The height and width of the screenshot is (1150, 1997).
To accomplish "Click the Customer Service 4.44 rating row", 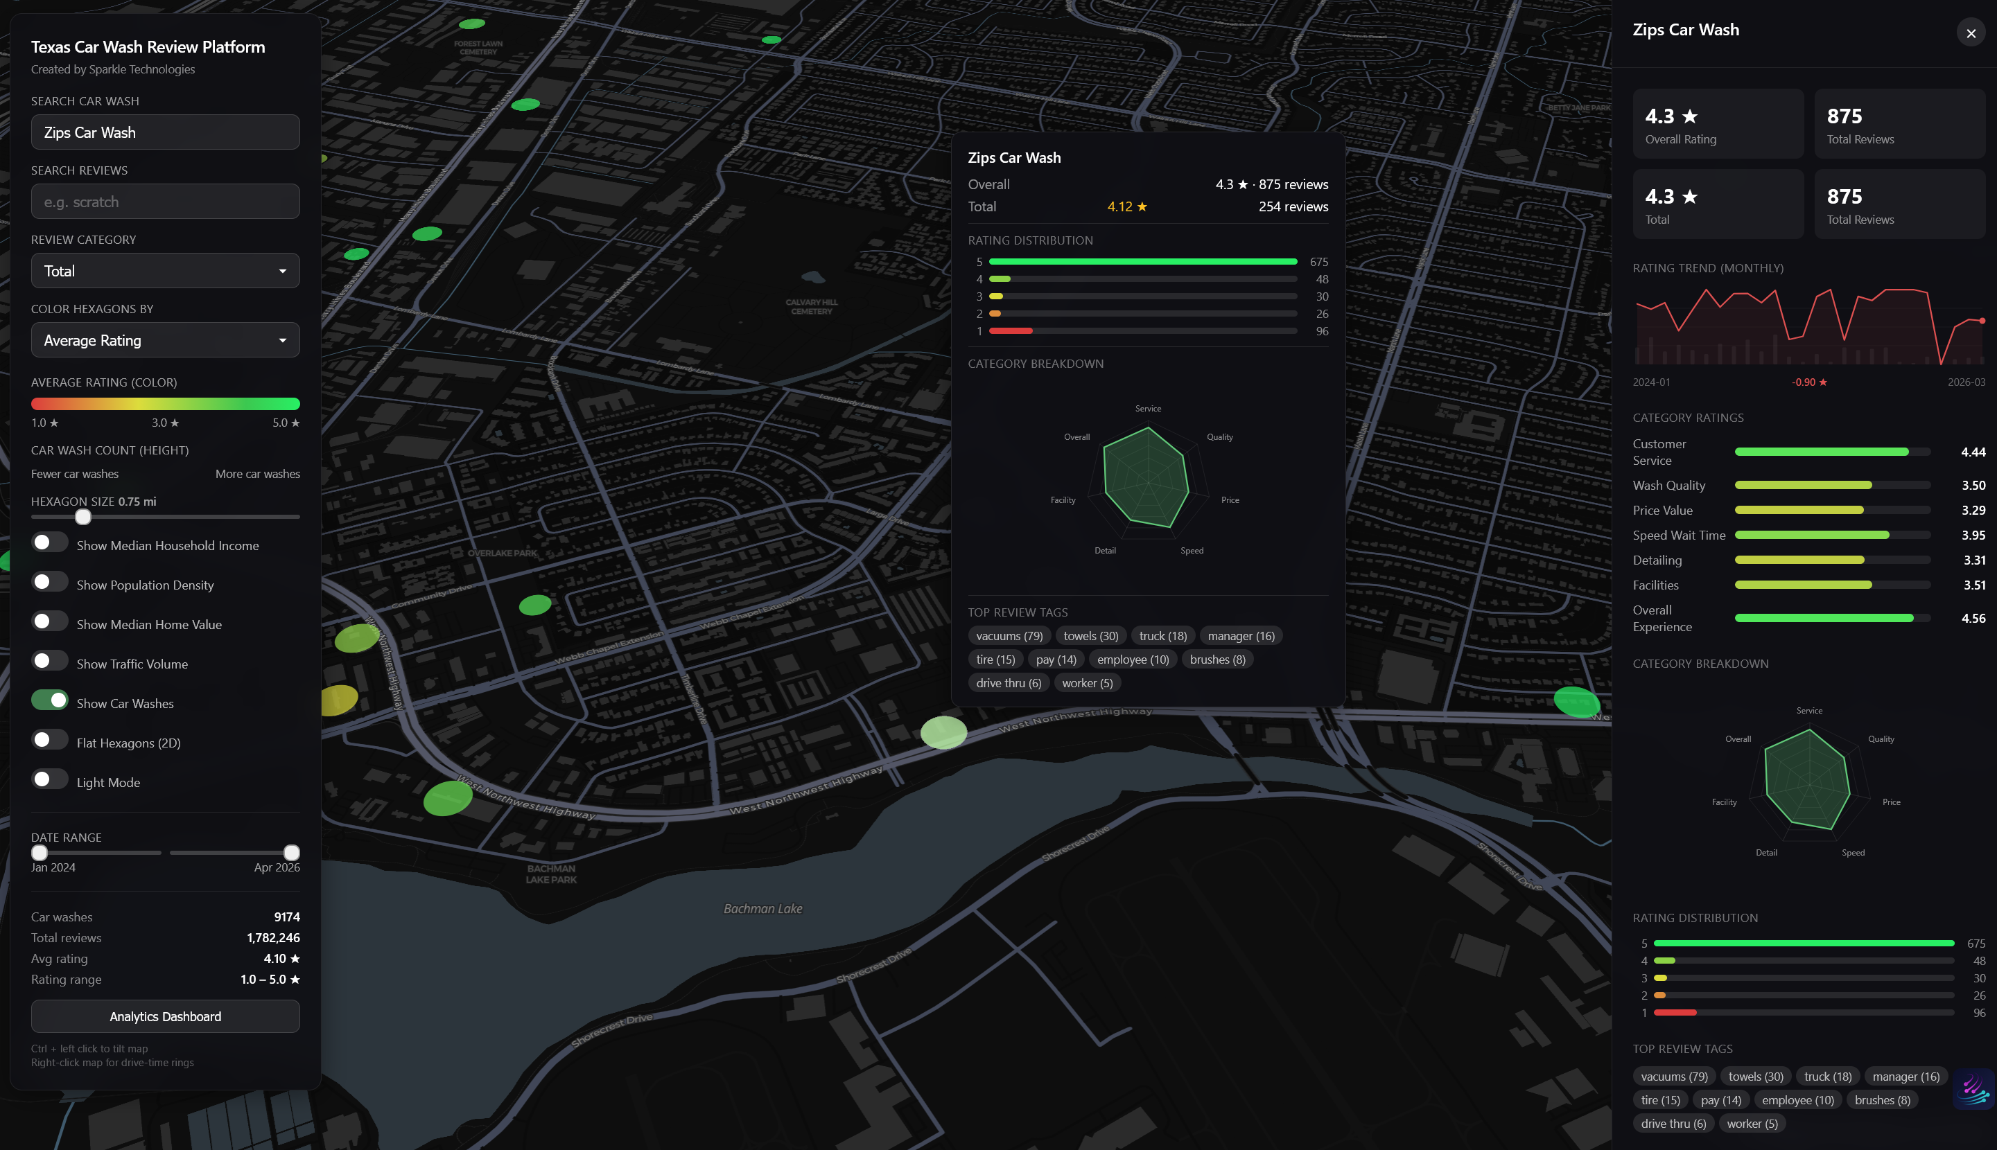I will pyautogui.click(x=1809, y=452).
